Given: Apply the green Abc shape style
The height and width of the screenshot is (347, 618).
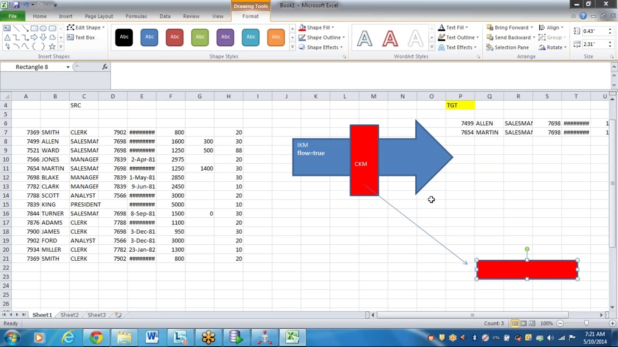Looking at the screenshot, I should (x=199, y=37).
